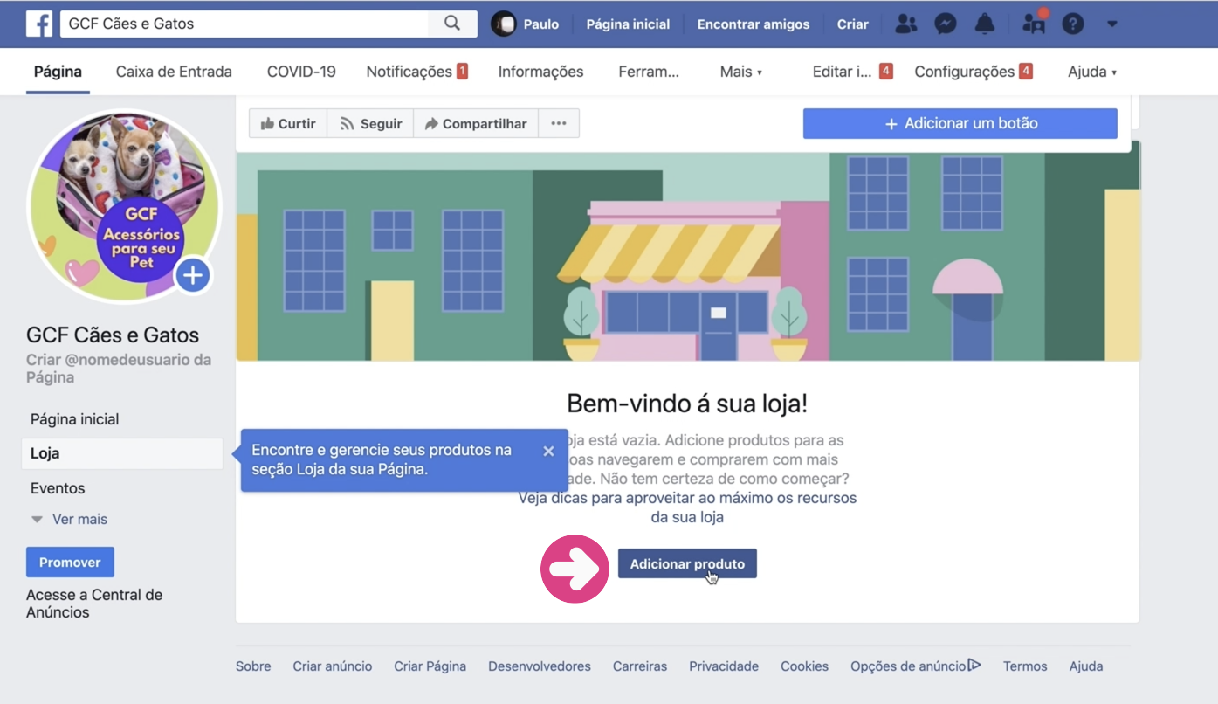Click the Compartilhar share button
The image size is (1218, 704).
[x=476, y=123]
